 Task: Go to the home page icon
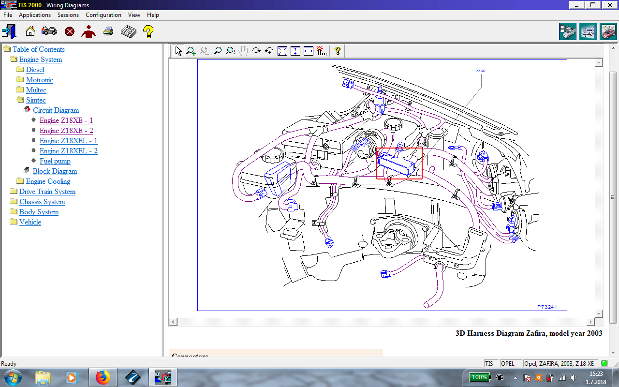pos(30,32)
